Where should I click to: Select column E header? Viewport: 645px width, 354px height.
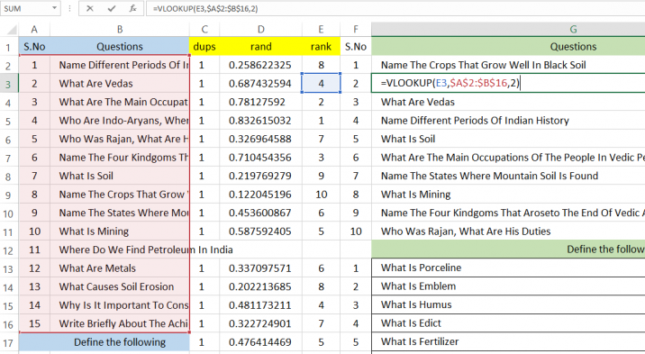click(x=321, y=29)
